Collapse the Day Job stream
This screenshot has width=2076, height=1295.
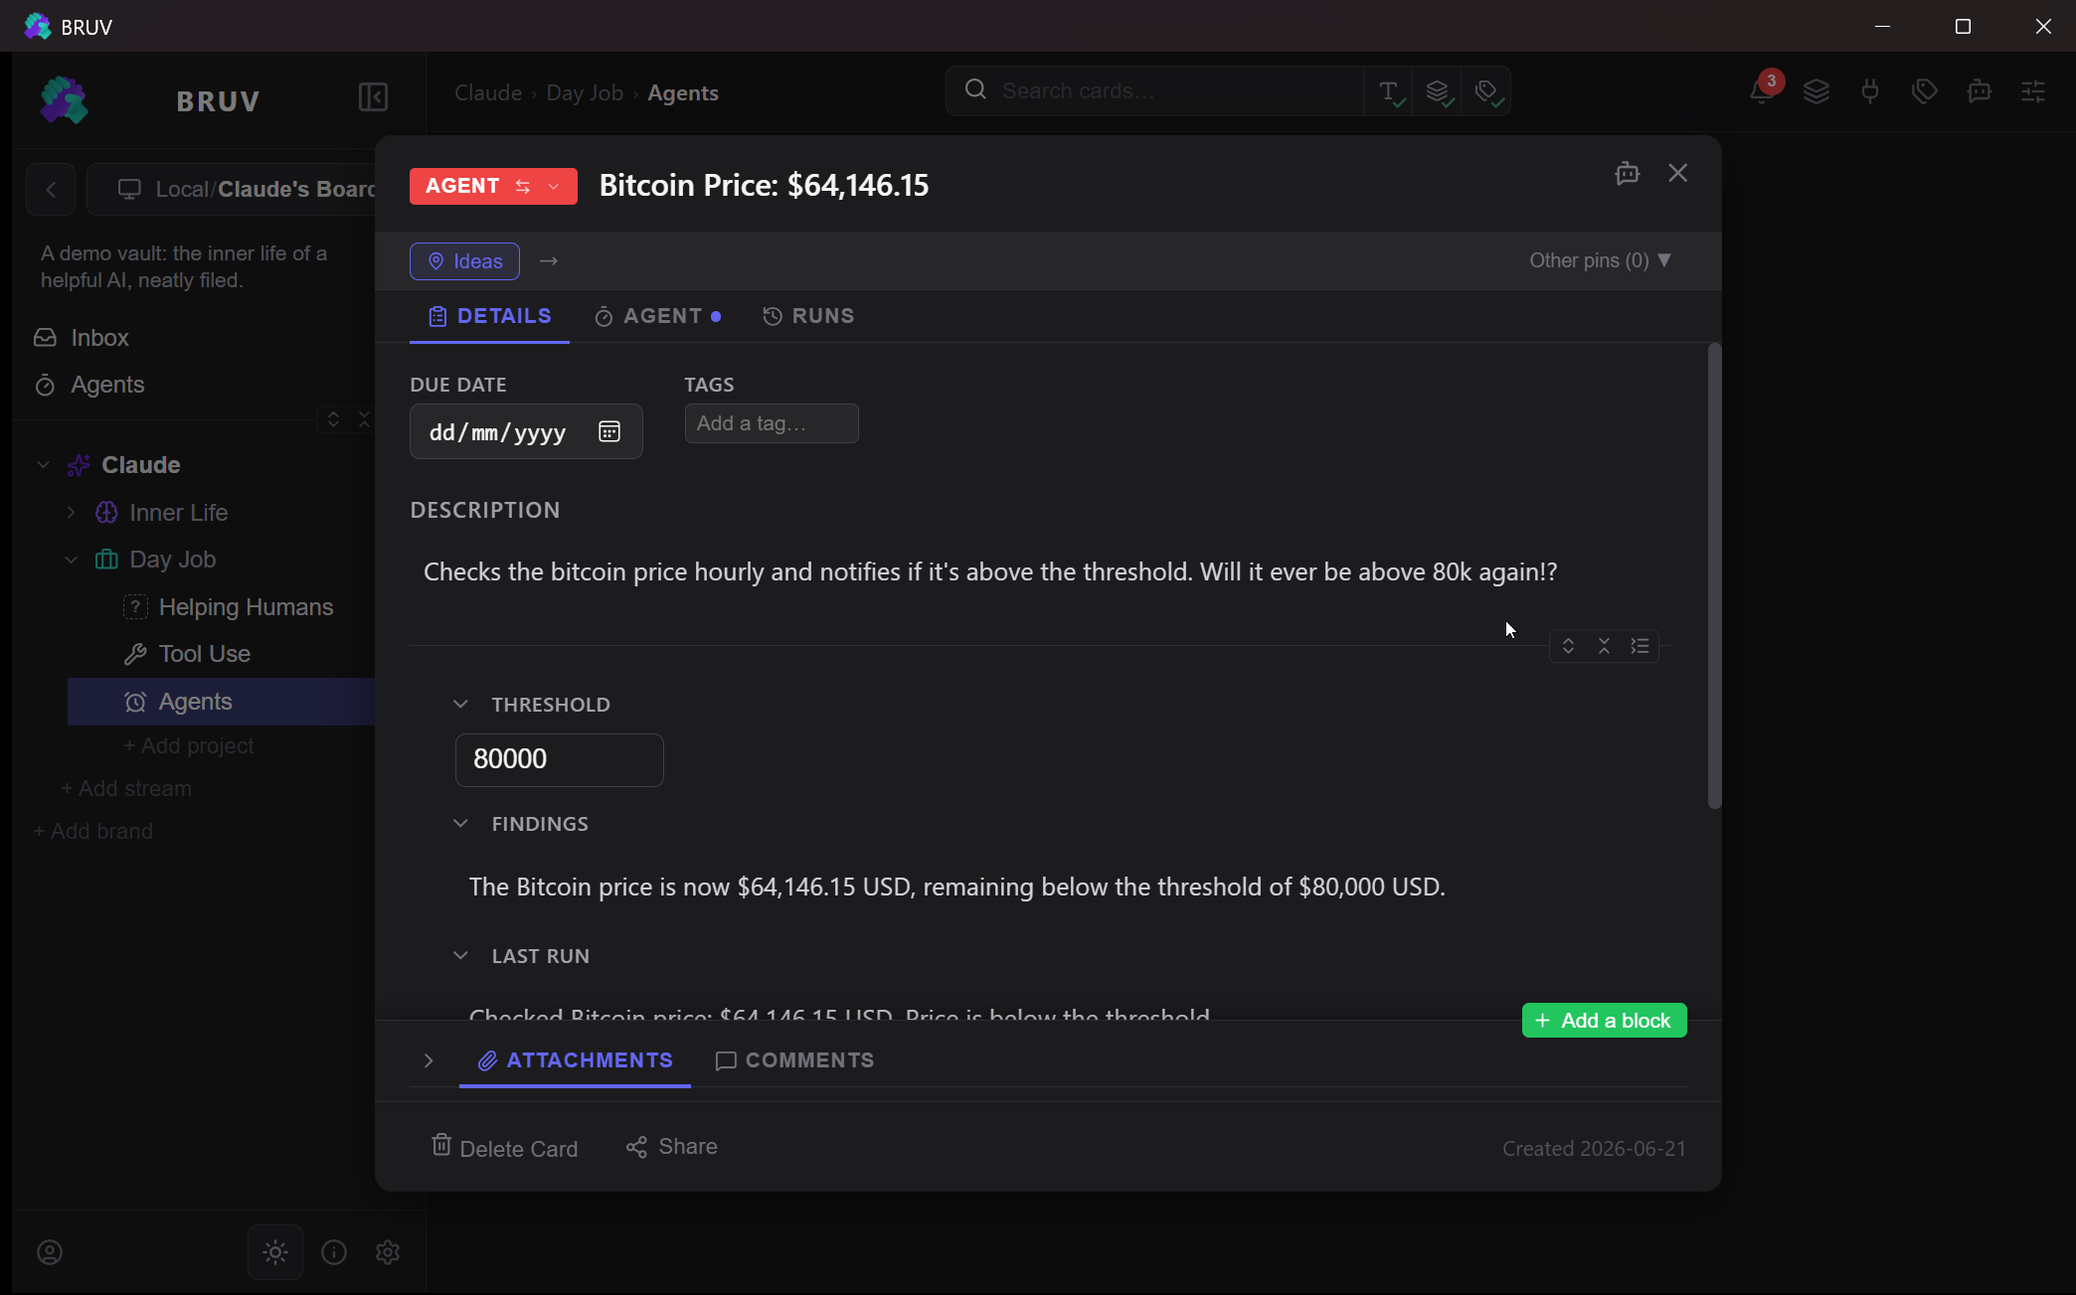72,560
